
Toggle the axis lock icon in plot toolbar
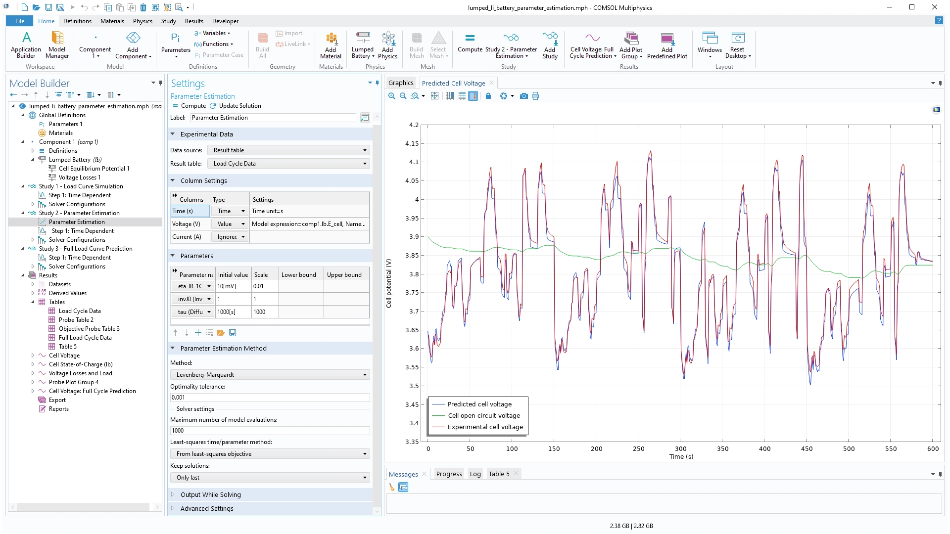click(x=488, y=96)
